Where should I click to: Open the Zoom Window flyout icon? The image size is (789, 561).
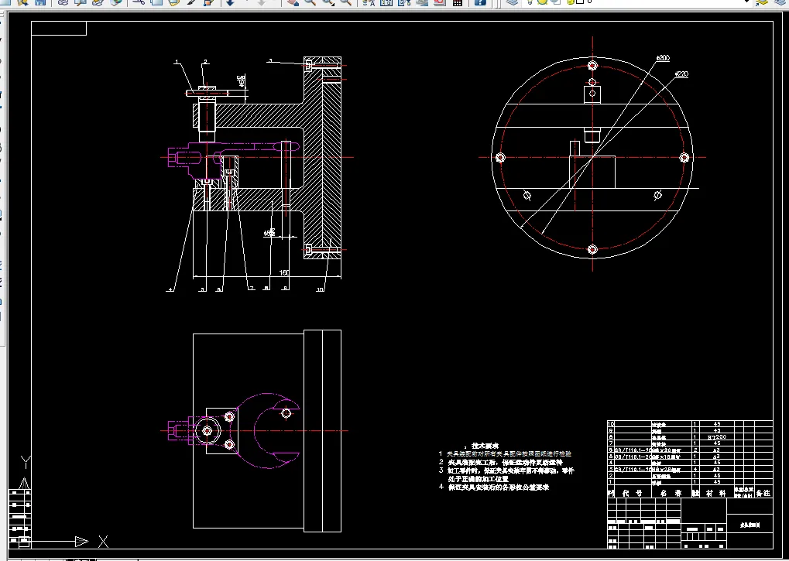328,2
